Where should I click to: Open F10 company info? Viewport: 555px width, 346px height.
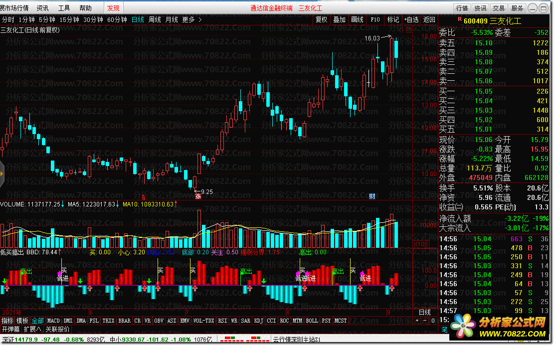click(x=375, y=20)
